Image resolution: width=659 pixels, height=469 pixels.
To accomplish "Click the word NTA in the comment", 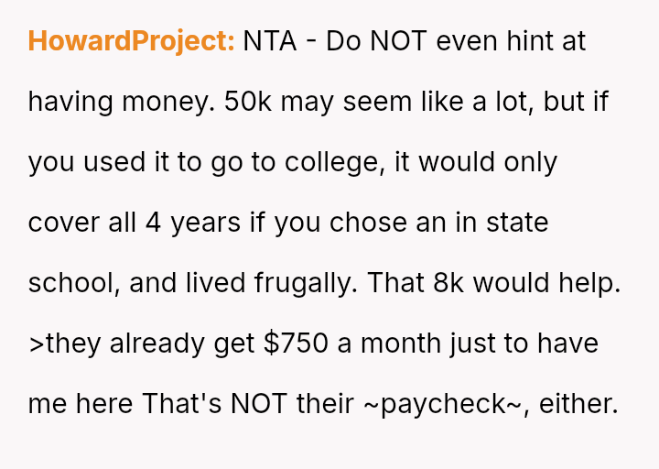I will click(269, 41).
